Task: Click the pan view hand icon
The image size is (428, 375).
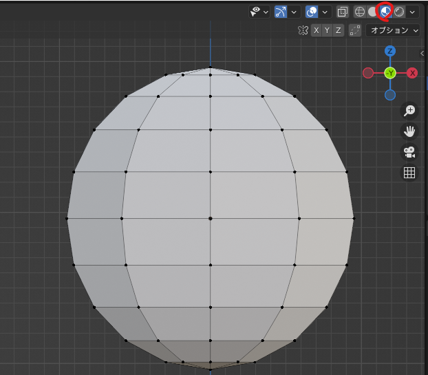Action: tap(409, 131)
